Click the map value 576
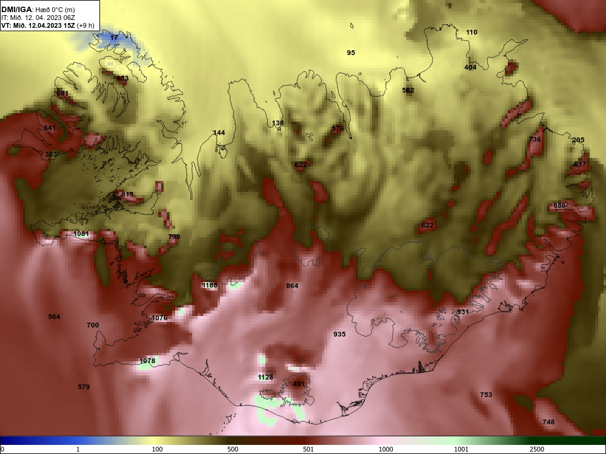Viewport: 606px width, 454px height. (338, 128)
